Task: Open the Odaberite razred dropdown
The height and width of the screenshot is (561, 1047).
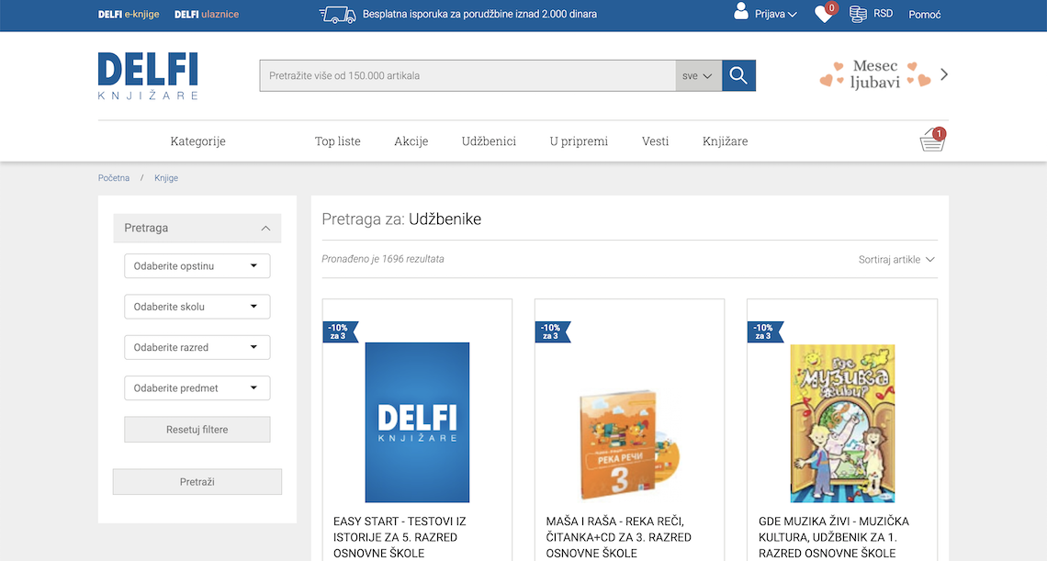Action: 197,347
